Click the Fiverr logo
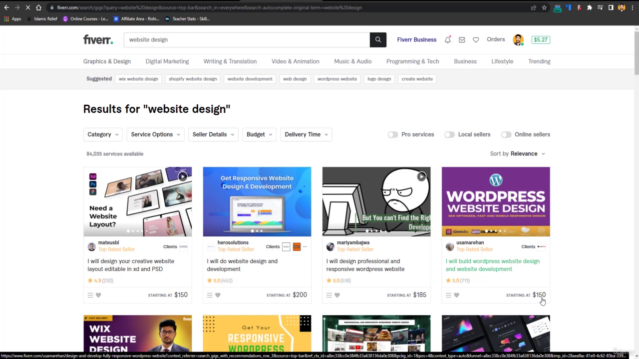 pos(98,40)
